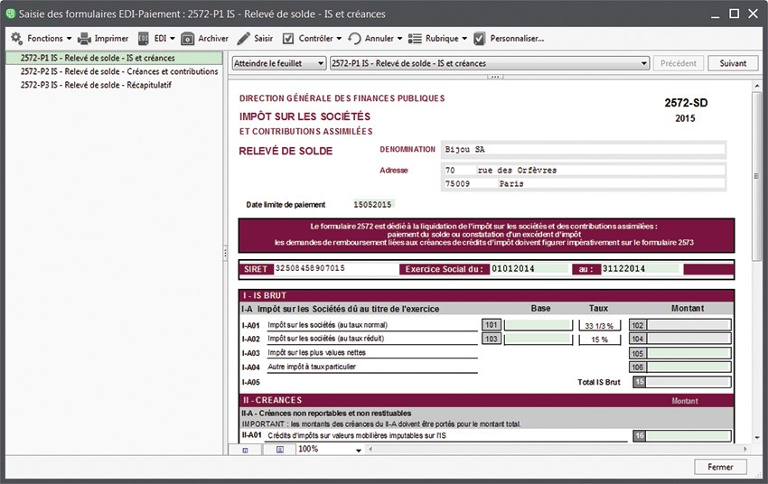The height and width of the screenshot is (484, 768).
Task: Click the Fonctions gear icon
Action: tap(16, 39)
